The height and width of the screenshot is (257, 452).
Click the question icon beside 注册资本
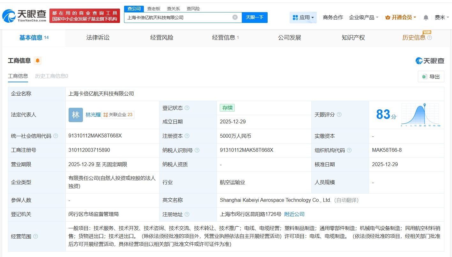click(x=187, y=136)
